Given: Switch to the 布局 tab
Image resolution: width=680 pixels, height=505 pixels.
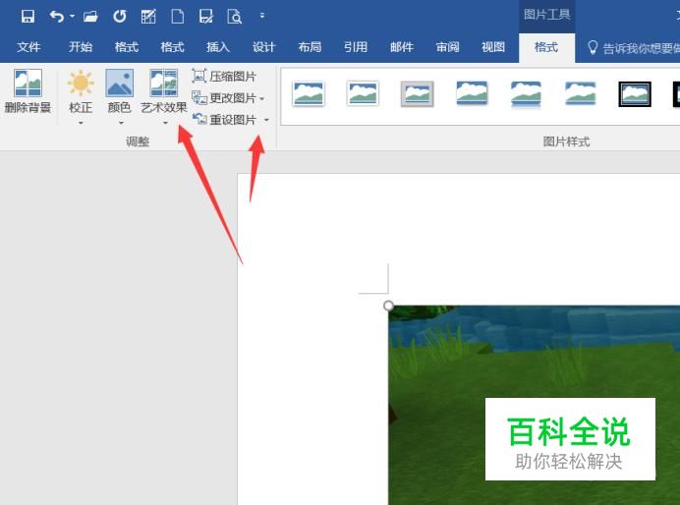Looking at the screenshot, I should (310, 47).
